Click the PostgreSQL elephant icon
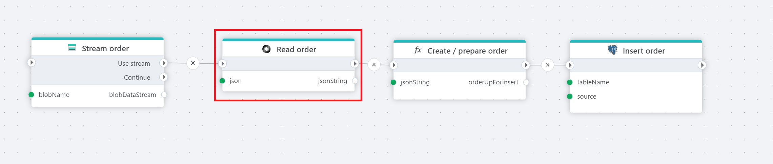Viewport: 773px width, 164px height. tap(613, 50)
